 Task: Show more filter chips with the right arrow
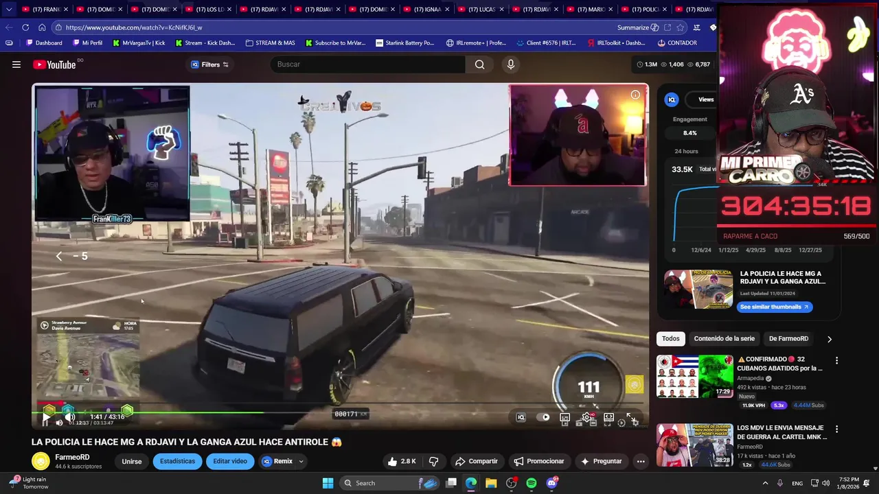coord(829,338)
